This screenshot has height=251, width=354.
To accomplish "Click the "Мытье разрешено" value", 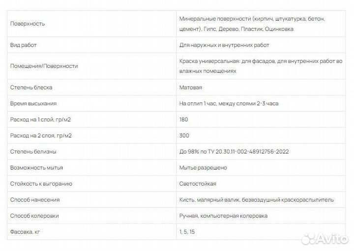I will 203,167.
